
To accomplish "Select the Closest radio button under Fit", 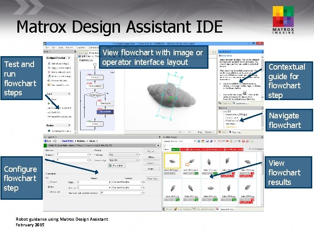I will click(49, 182).
